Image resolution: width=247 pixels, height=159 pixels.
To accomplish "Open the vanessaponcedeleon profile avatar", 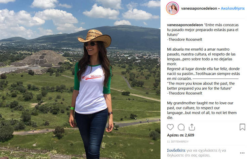I will 172,8.
